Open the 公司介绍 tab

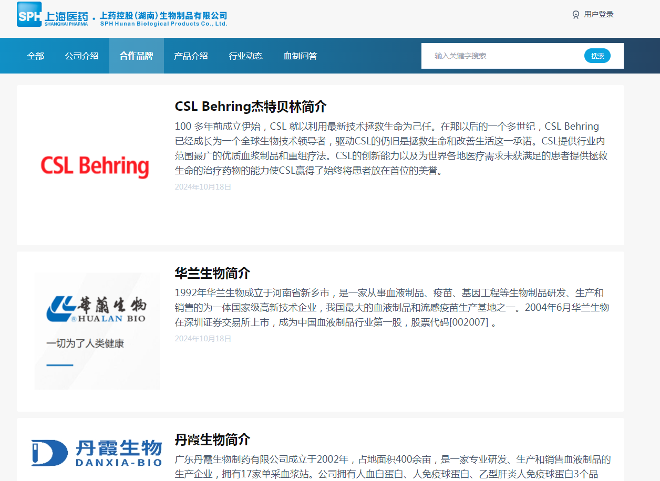coord(82,56)
